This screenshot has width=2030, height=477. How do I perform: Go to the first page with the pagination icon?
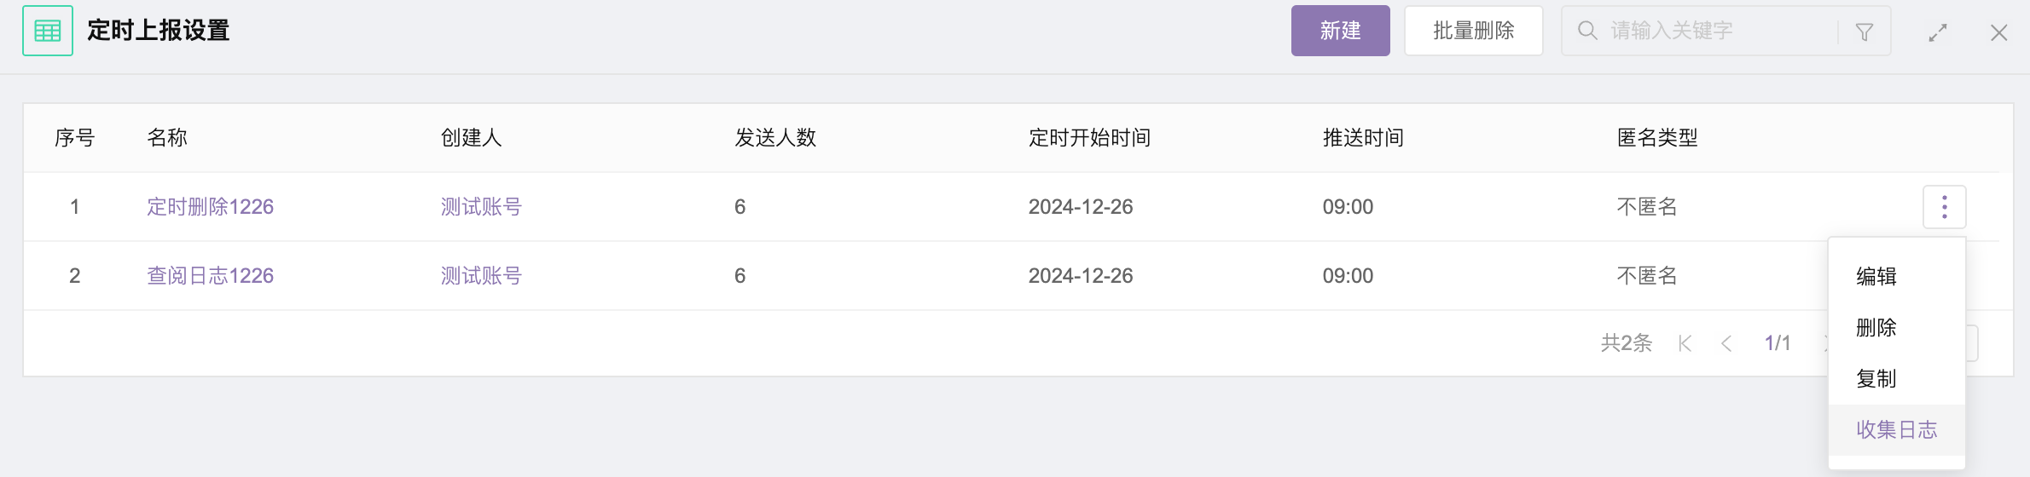coord(1685,343)
